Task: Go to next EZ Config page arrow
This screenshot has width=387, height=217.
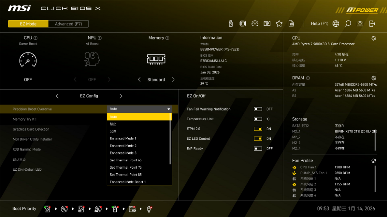Action: click(x=121, y=96)
